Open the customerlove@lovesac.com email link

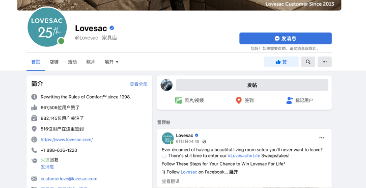pos(69,179)
